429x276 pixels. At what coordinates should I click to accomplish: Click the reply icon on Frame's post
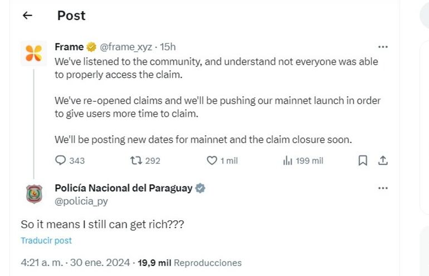pos(61,160)
